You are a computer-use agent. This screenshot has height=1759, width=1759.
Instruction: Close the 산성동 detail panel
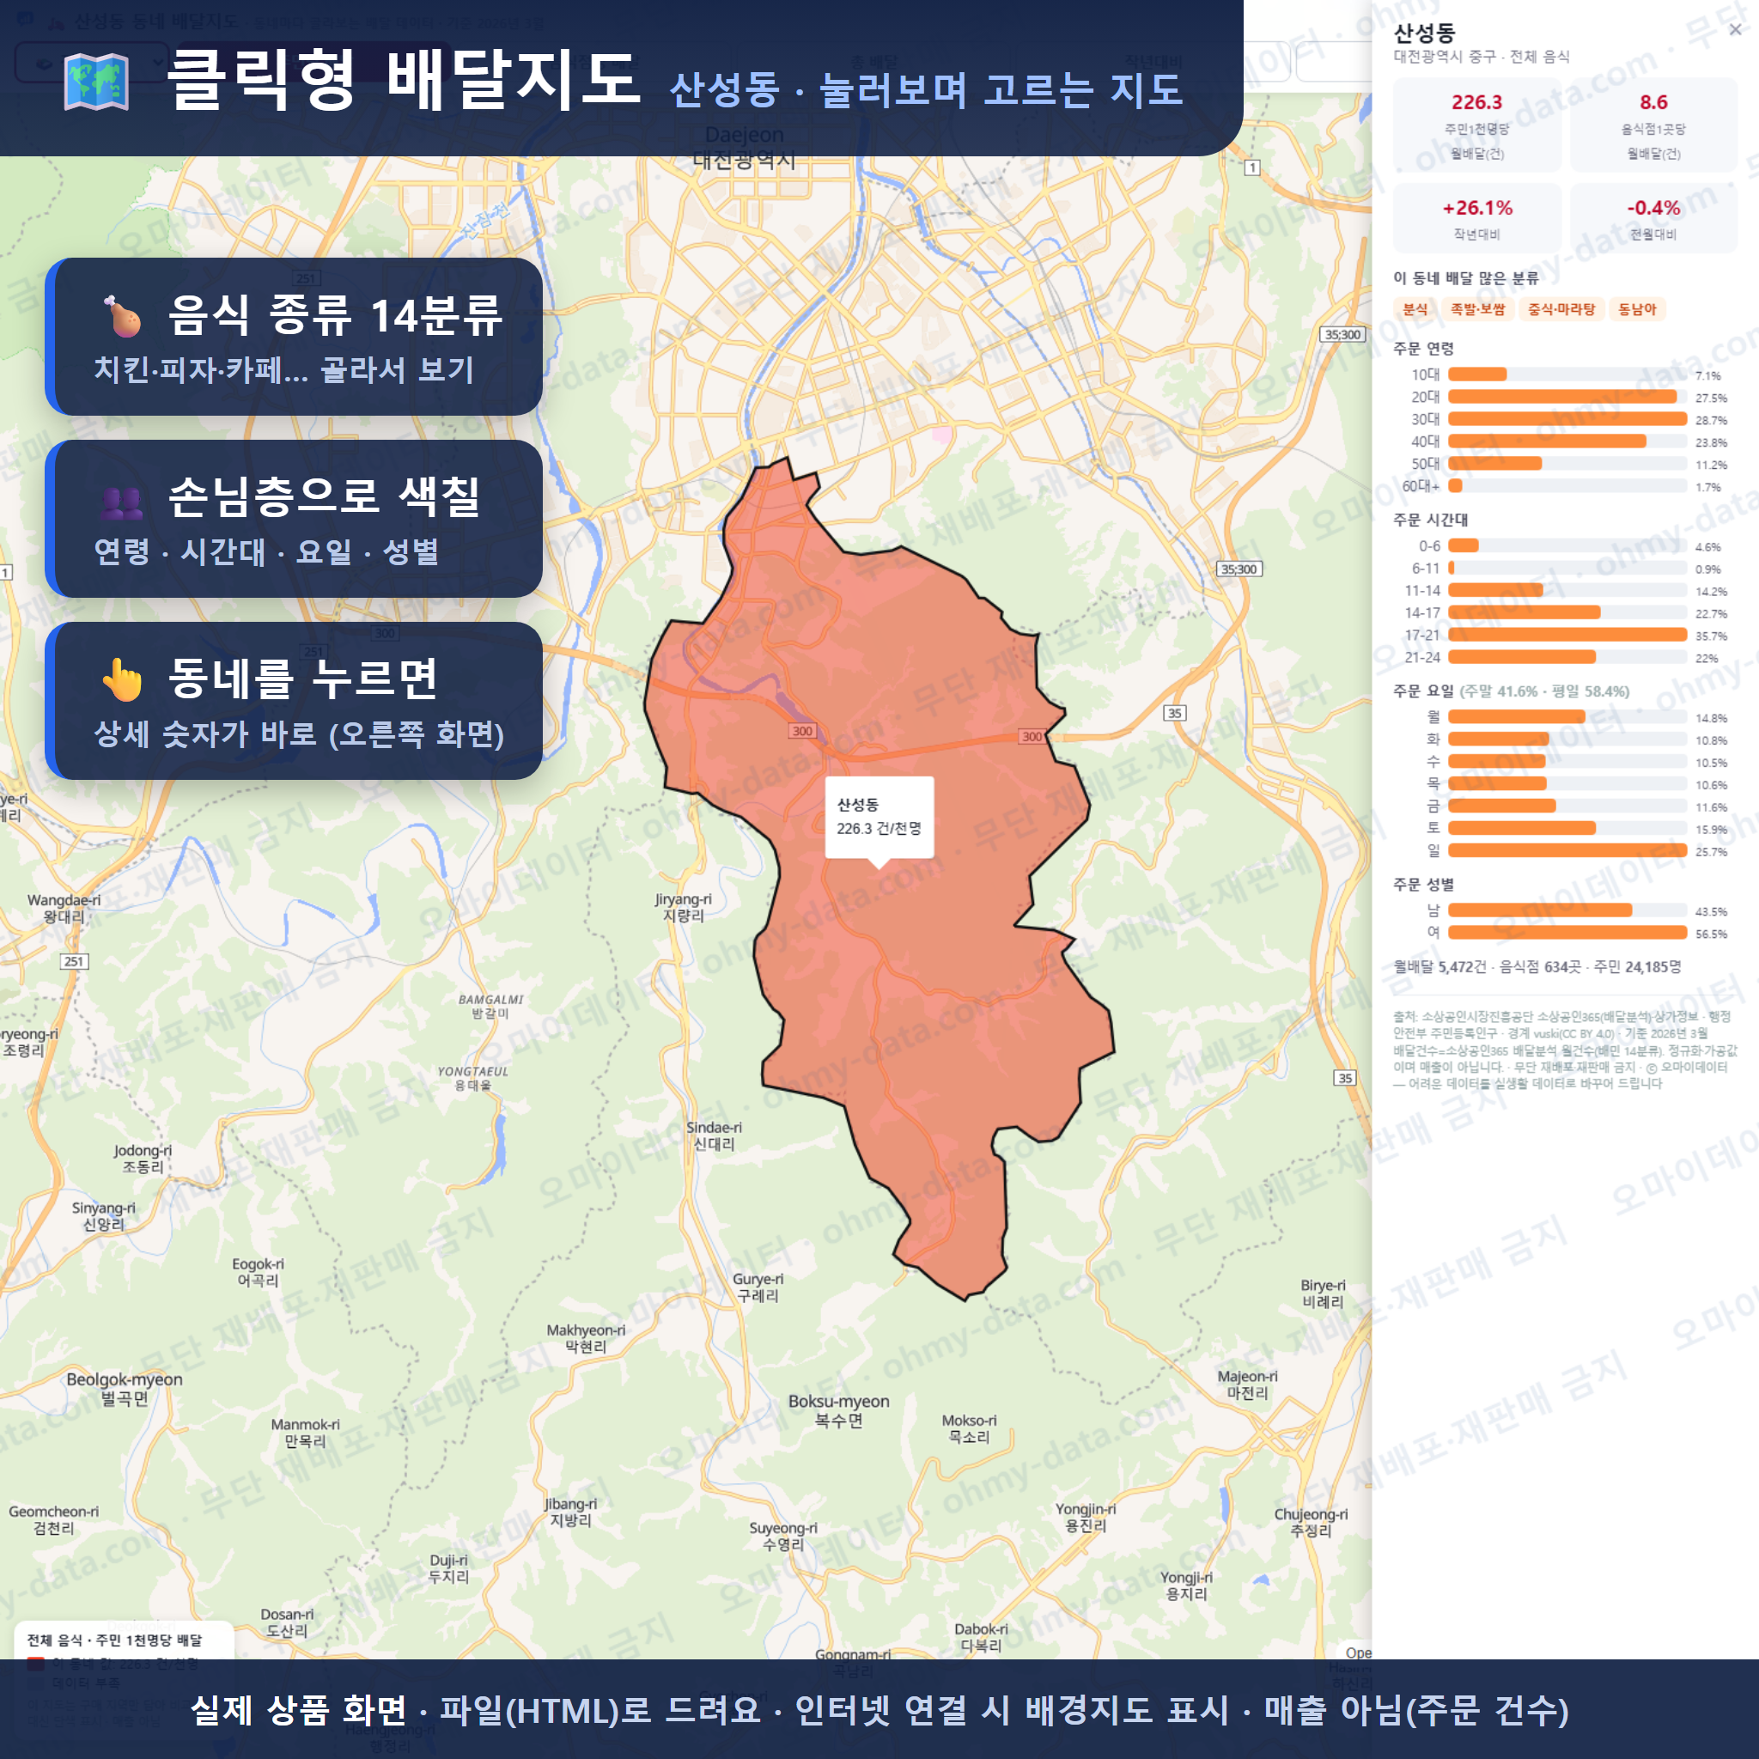1735,30
